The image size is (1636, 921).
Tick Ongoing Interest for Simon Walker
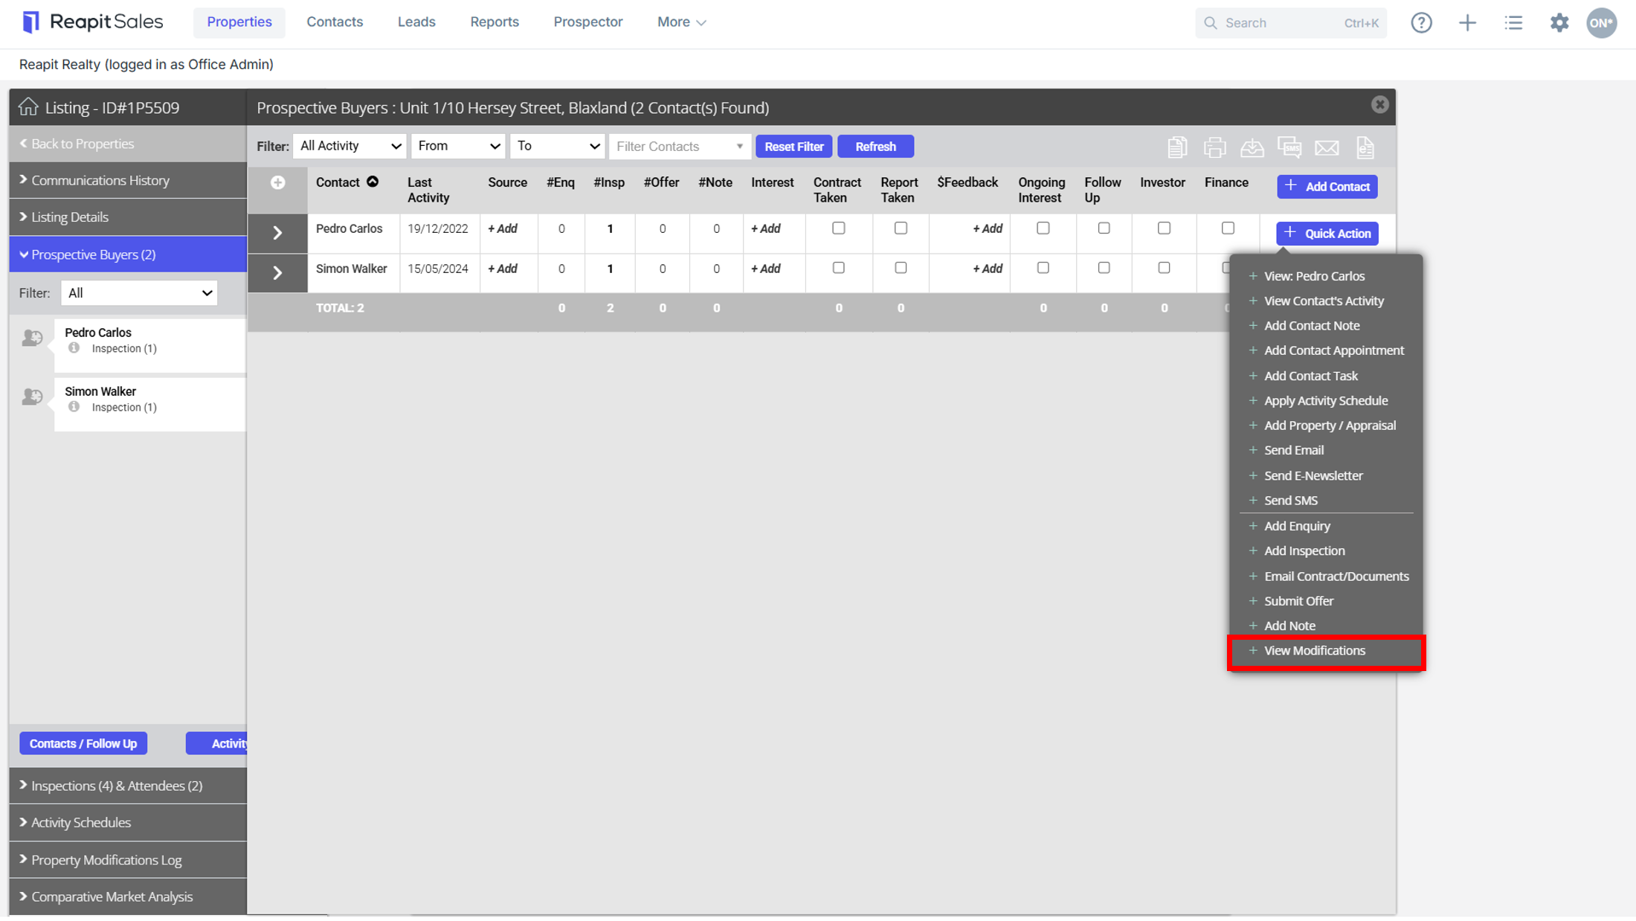1043,268
